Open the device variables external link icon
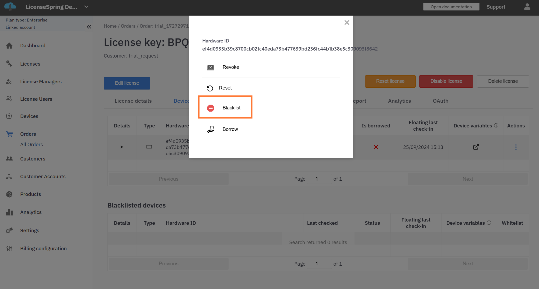Image resolution: width=539 pixels, height=289 pixels. [476, 147]
